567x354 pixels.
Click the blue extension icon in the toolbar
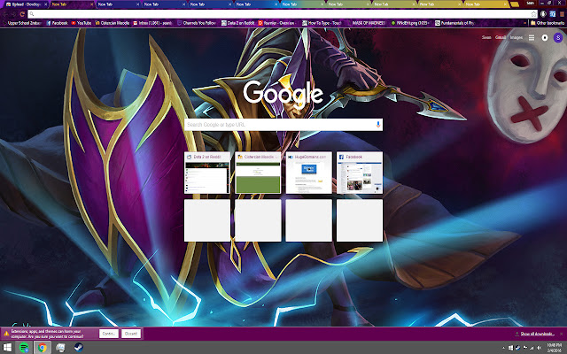pyautogui.click(x=552, y=14)
